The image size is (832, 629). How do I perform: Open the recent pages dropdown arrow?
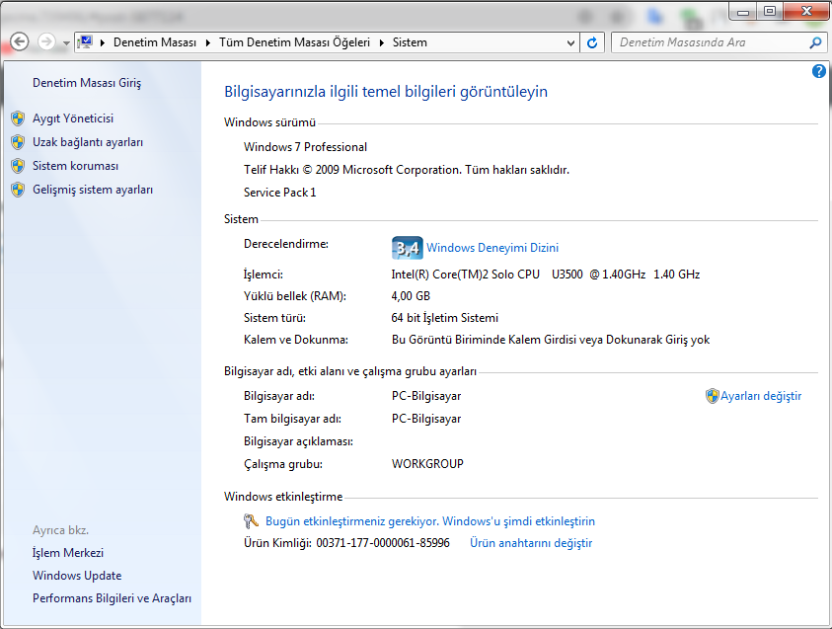(x=66, y=43)
